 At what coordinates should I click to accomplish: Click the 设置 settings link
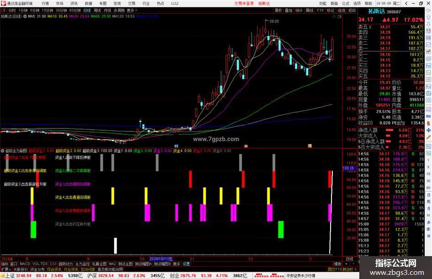[186, 264]
